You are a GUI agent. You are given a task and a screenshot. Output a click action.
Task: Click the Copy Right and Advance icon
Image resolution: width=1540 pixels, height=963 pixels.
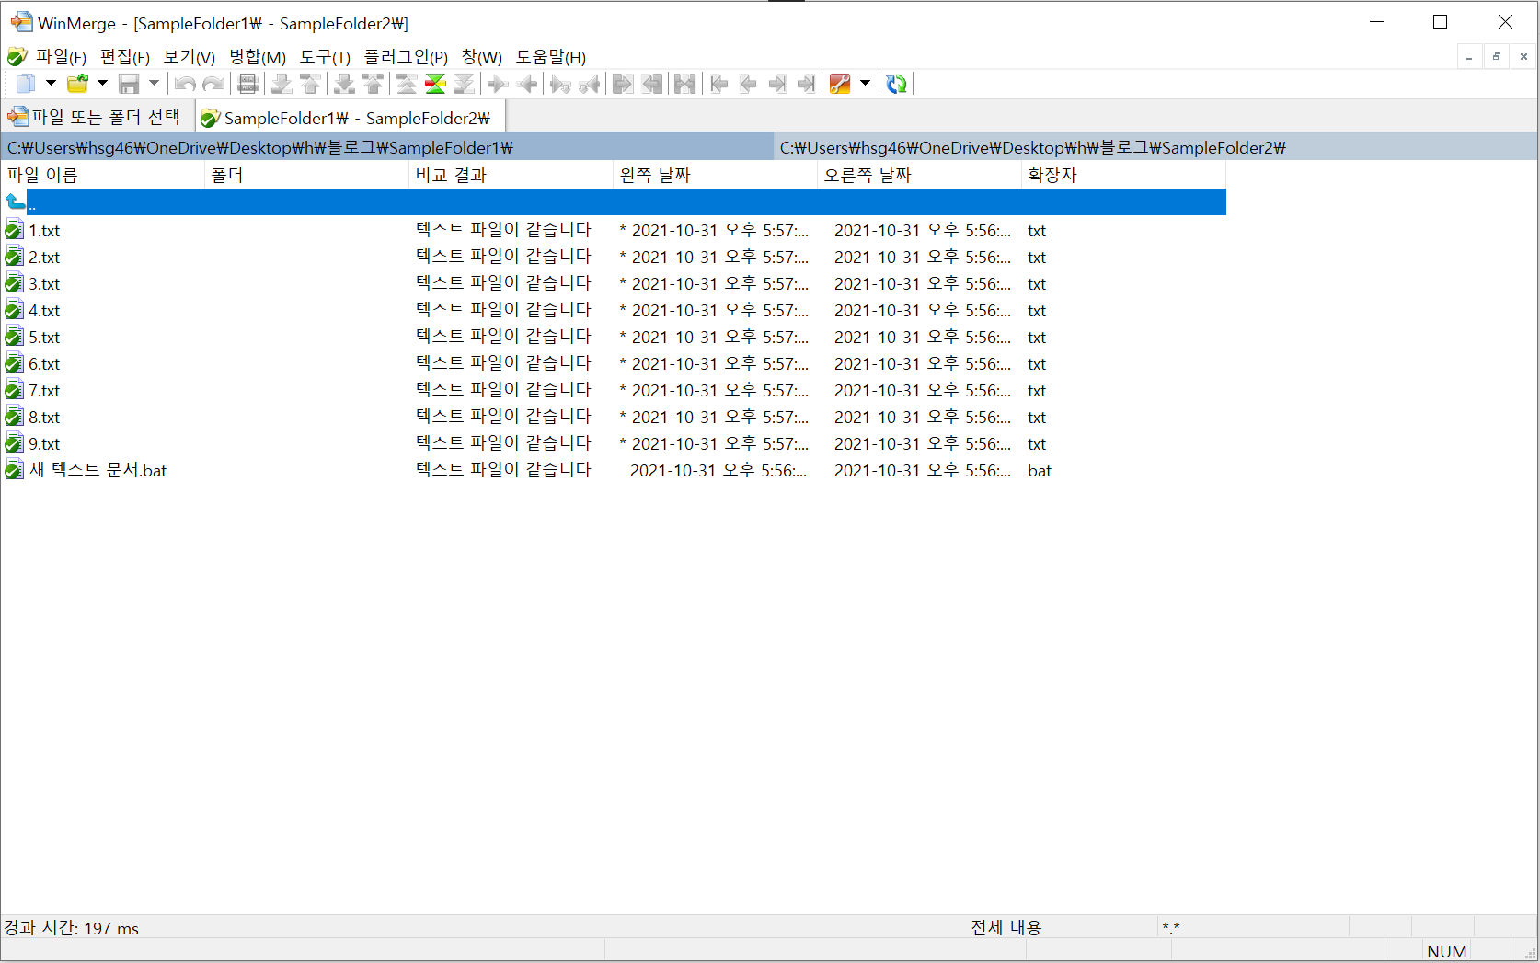tap(560, 84)
